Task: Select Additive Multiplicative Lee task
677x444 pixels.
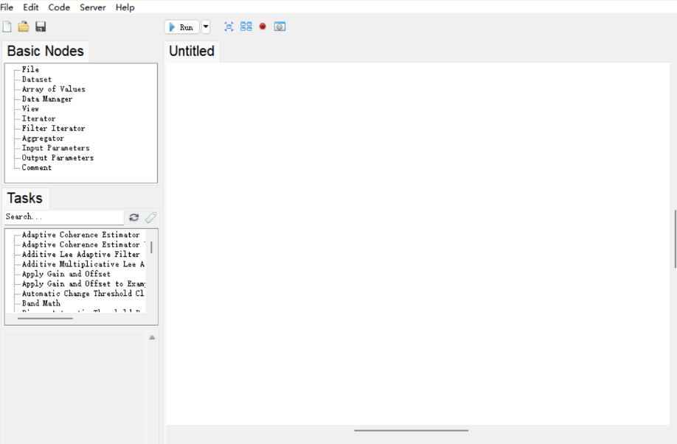Action: click(83, 264)
